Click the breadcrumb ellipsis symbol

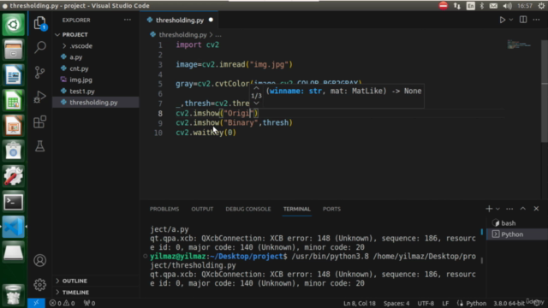[x=218, y=35]
